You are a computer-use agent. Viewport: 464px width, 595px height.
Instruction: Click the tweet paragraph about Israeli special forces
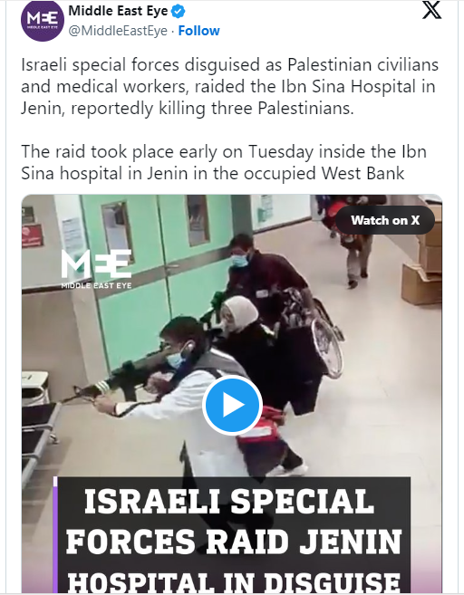coord(229,87)
